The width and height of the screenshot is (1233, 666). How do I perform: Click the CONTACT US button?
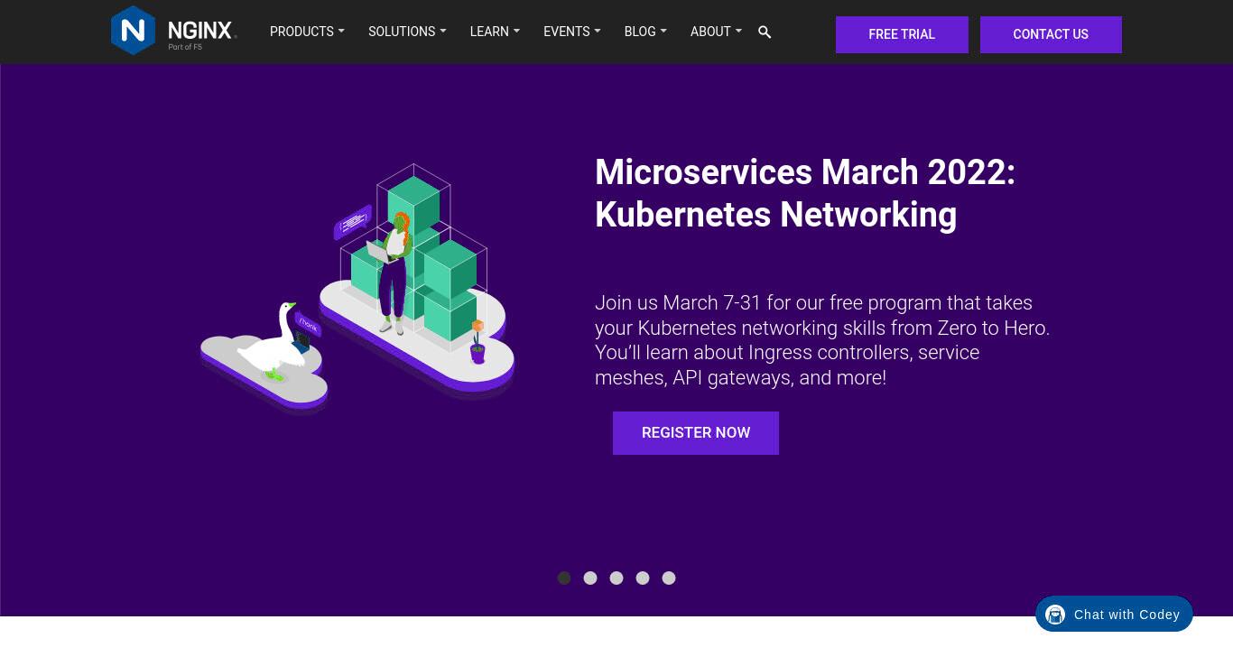(x=1051, y=34)
